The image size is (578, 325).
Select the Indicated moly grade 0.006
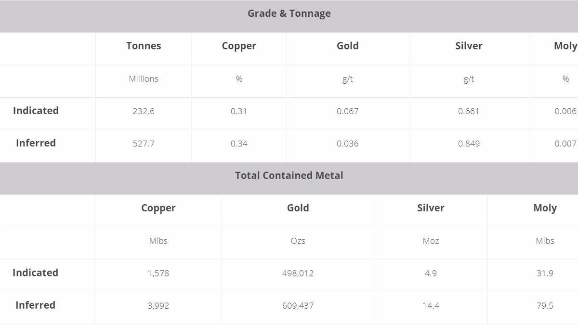click(x=565, y=111)
